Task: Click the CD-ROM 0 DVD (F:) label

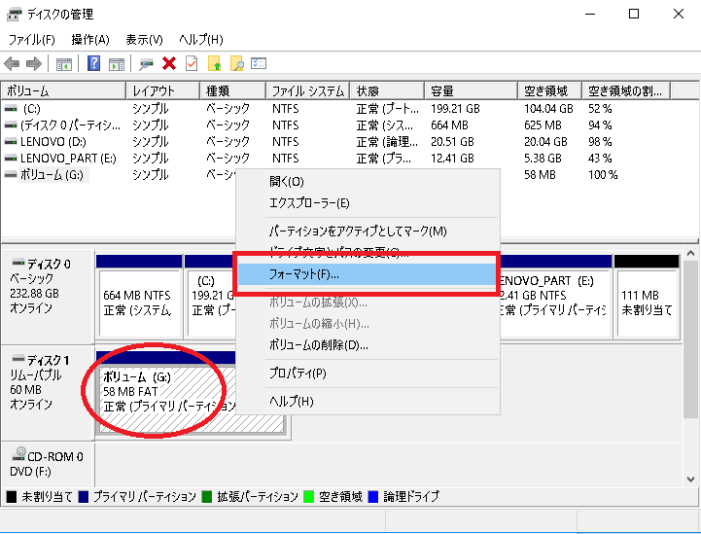Action: 49,464
